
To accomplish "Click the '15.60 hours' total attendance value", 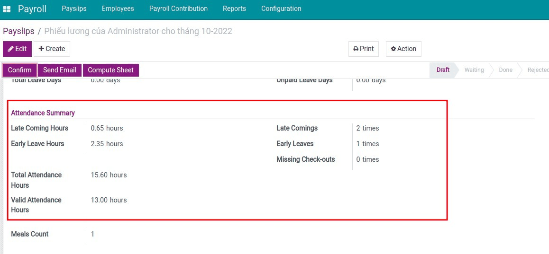I will [109, 175].
